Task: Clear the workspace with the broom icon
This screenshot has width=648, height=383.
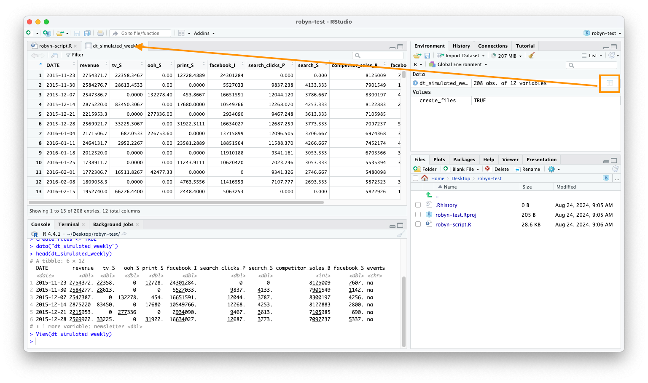Action: [x=532, y=55]
